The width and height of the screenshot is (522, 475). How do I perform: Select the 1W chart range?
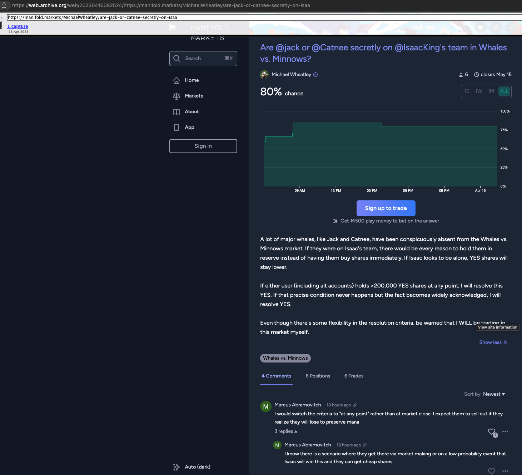pos(479,91)
